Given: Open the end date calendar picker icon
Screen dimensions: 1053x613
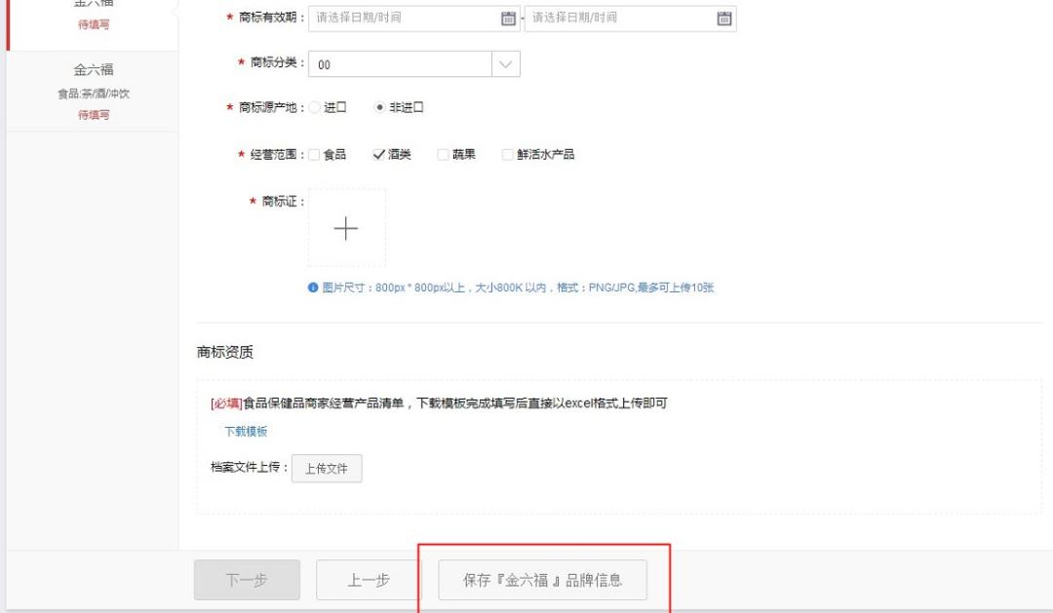Looking at the screenshot, I should [x=722, y=20].
